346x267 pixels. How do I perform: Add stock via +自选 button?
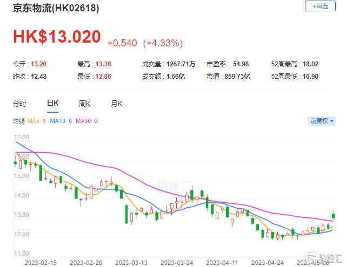click(320, 6)
